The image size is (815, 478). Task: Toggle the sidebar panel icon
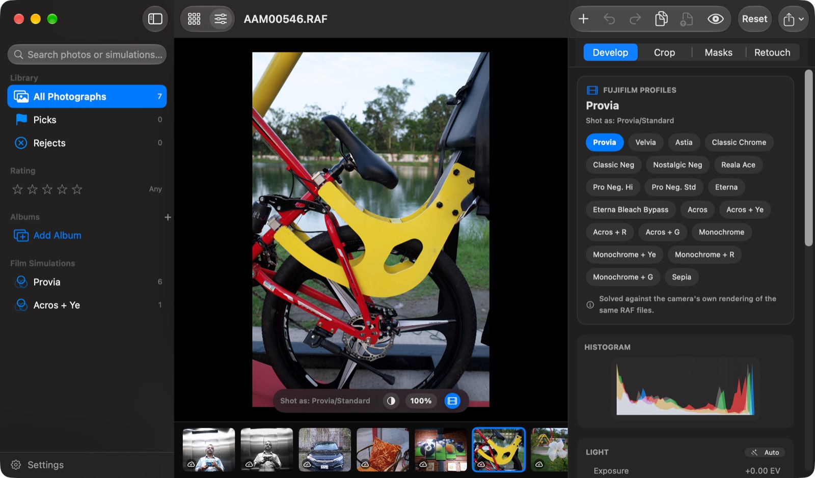155,19
